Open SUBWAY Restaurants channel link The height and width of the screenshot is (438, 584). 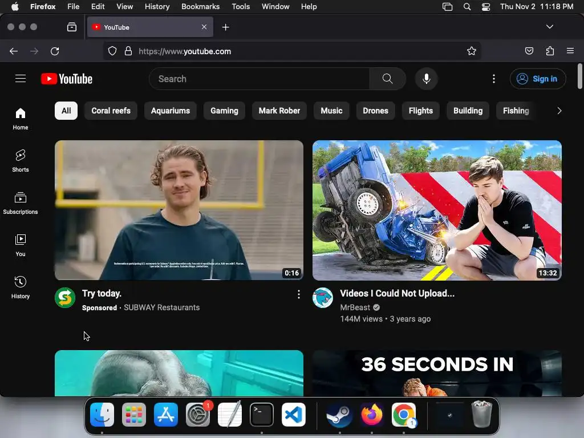pyautogui.click(x=161, y=307)
